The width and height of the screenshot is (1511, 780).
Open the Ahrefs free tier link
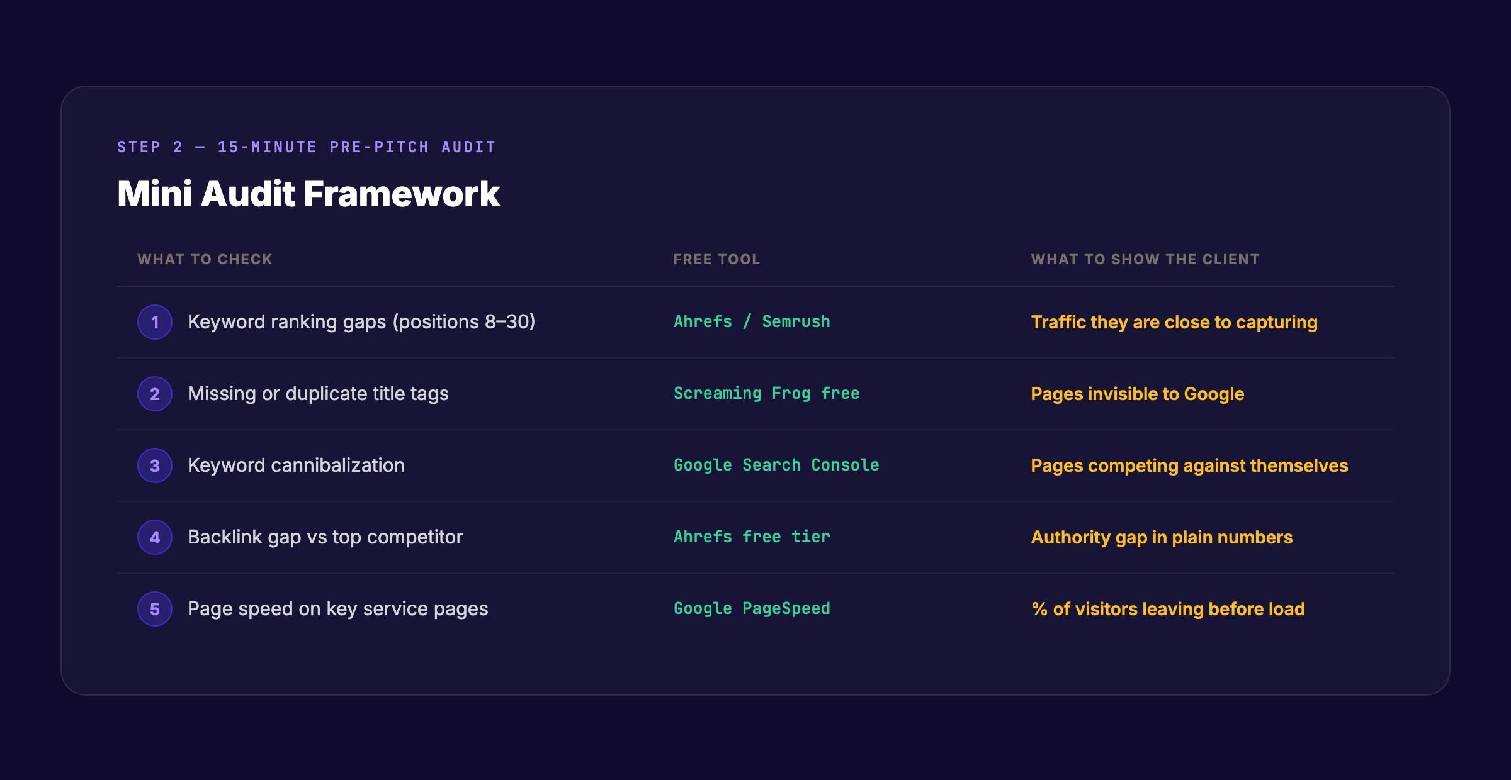[751, 537]
